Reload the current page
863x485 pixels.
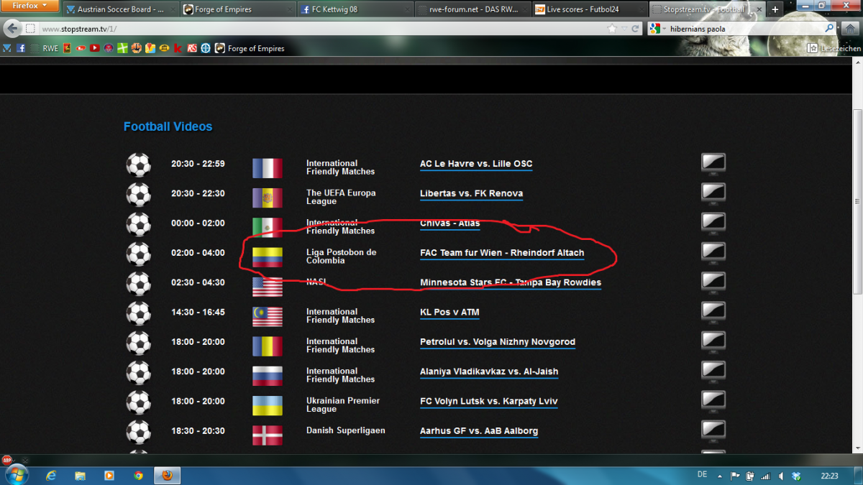tap(635, 29)
